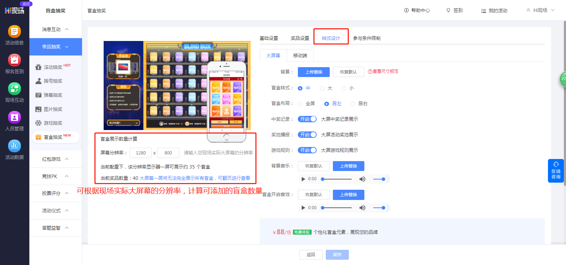566x265 pixels.
Task: Toggle the 中奖记录 switch
Action: pyautogui.click(x=307, y=119)
